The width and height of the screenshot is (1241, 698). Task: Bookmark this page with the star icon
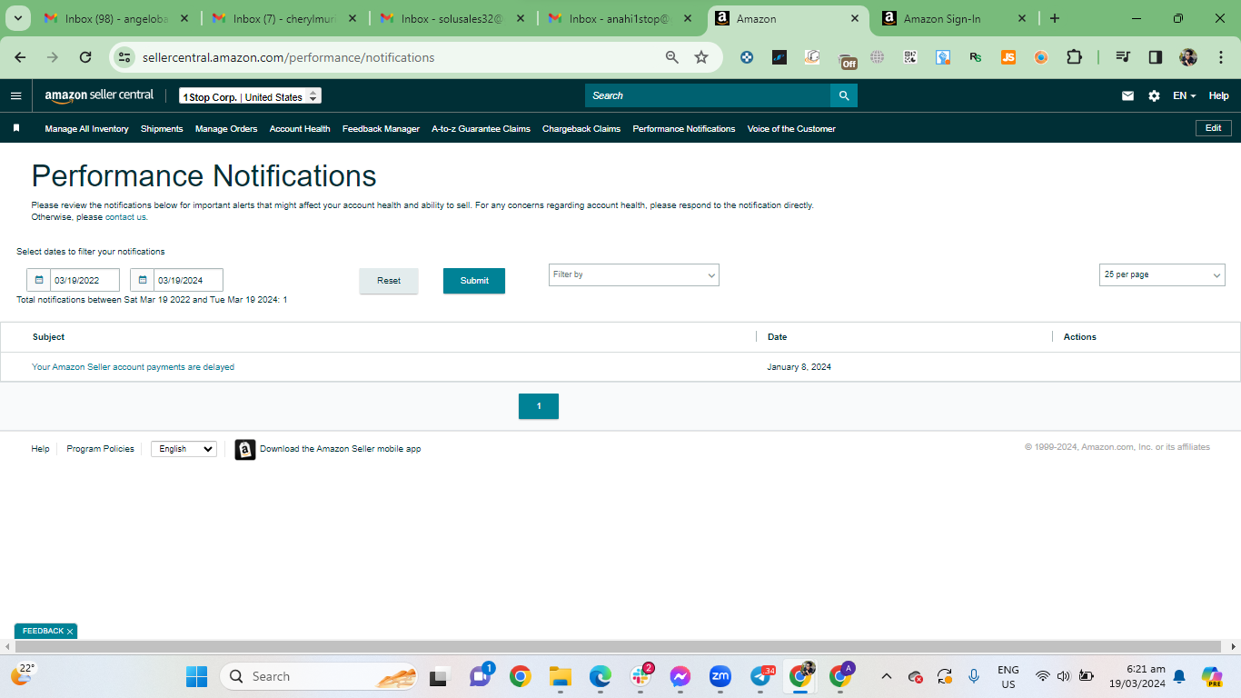point(701,57)
